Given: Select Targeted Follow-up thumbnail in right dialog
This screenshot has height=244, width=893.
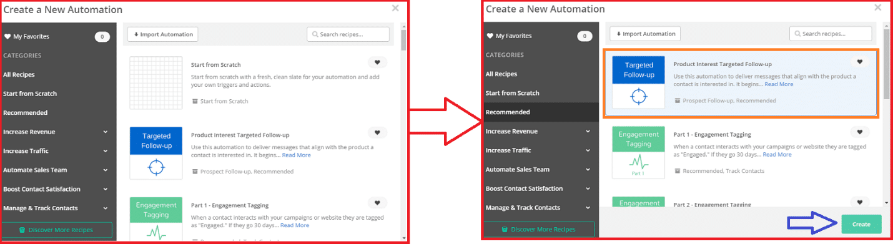Looking at the screenshot, I should [639, 82].
